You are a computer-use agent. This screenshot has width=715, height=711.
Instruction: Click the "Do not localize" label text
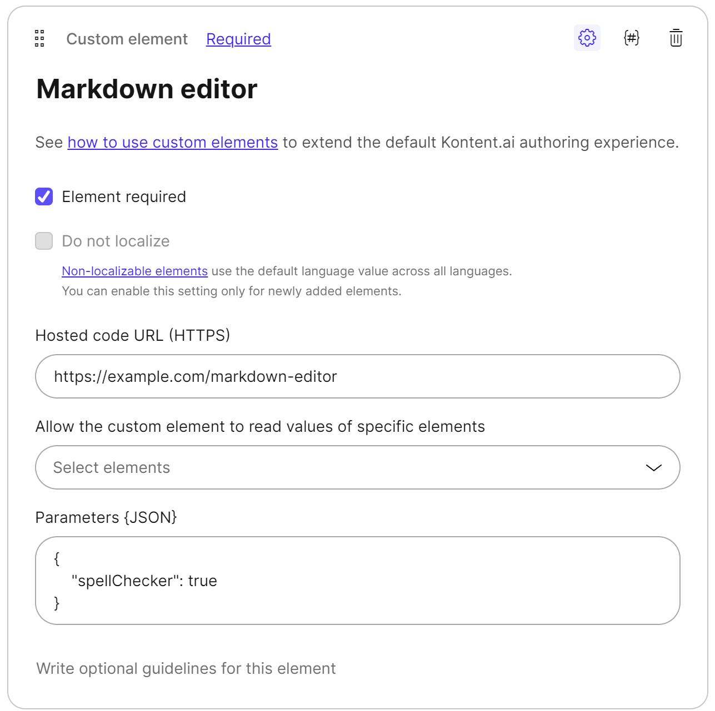[116, 241]
